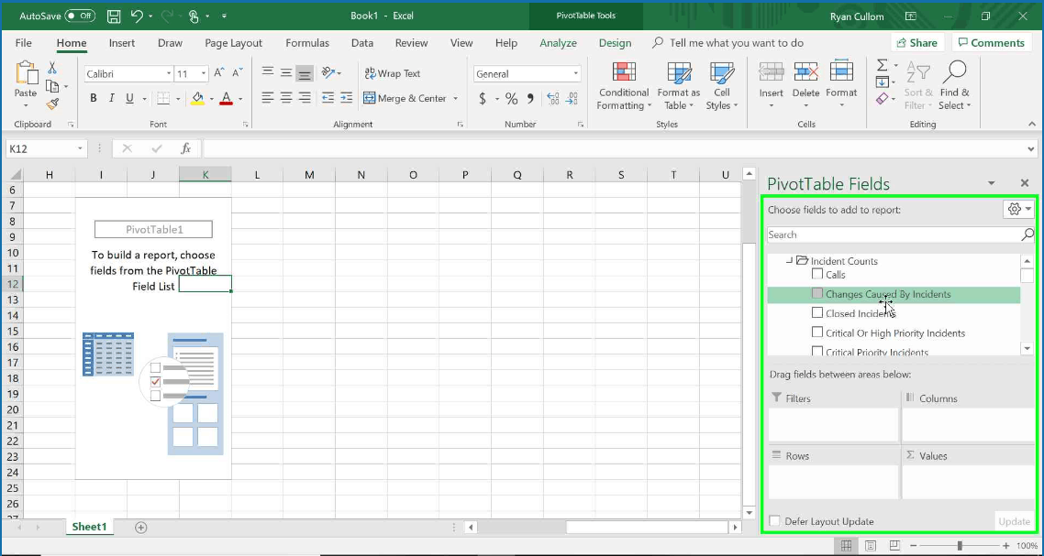Click Center alignment icon
This screenshot has height=556, width=1044.
(x=286, y=98)
